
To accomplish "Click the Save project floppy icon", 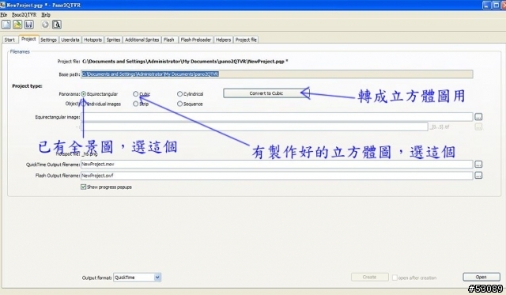I will [28, 25].
